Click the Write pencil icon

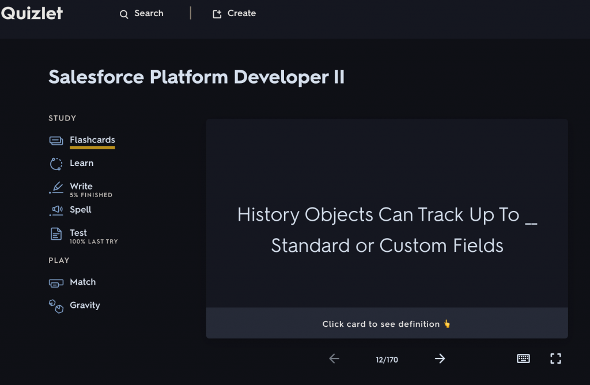[x=56, y=187]
